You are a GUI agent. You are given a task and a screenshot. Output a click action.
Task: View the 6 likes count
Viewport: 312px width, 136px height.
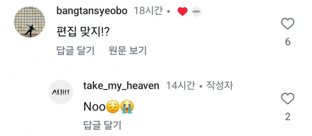pyautogui.click(x=288, y=42)
